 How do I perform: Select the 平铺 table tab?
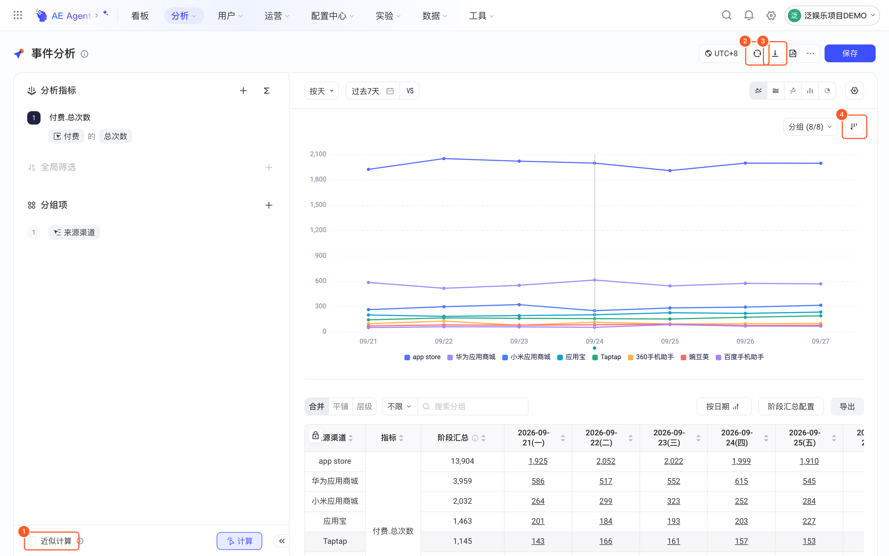pos(341,406)
